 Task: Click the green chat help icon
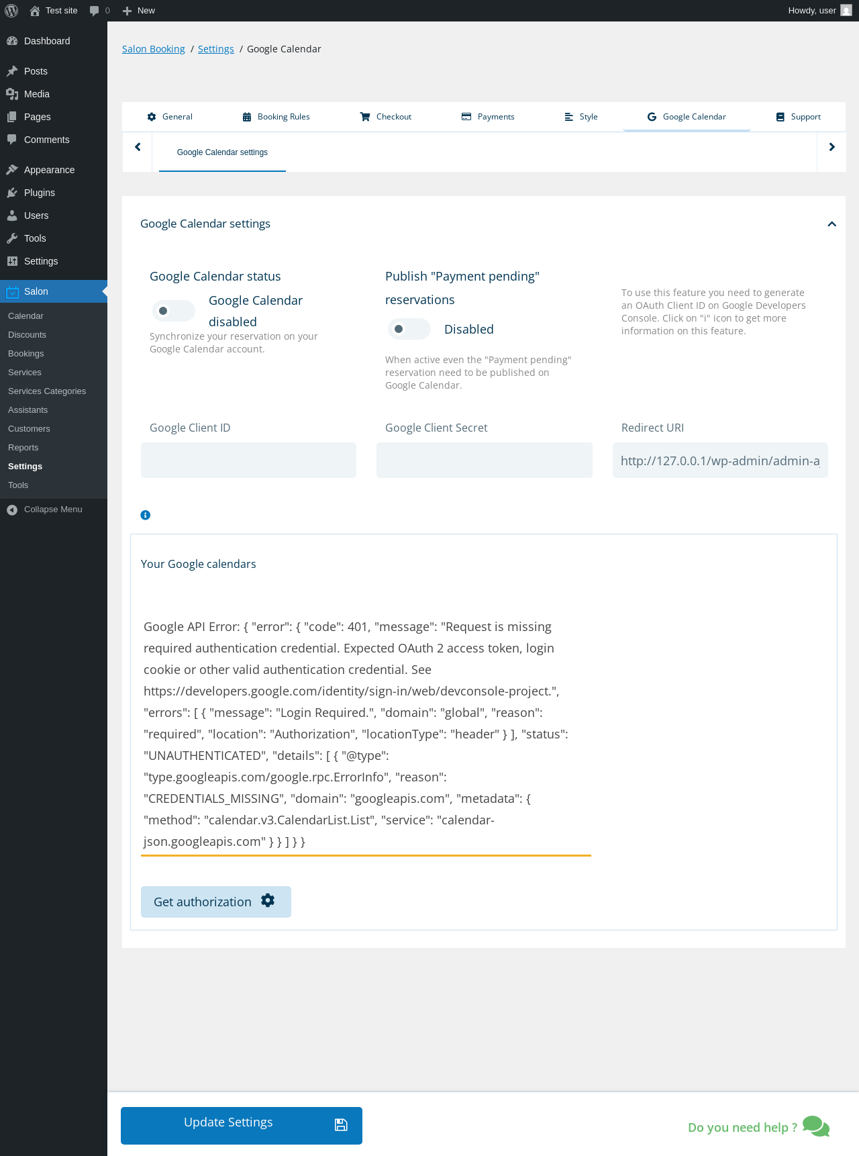pyautogui.click(x=815, y=1126)
